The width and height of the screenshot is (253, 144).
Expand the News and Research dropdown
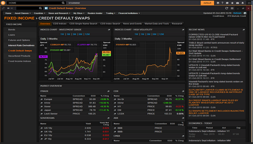pos(59,13)
